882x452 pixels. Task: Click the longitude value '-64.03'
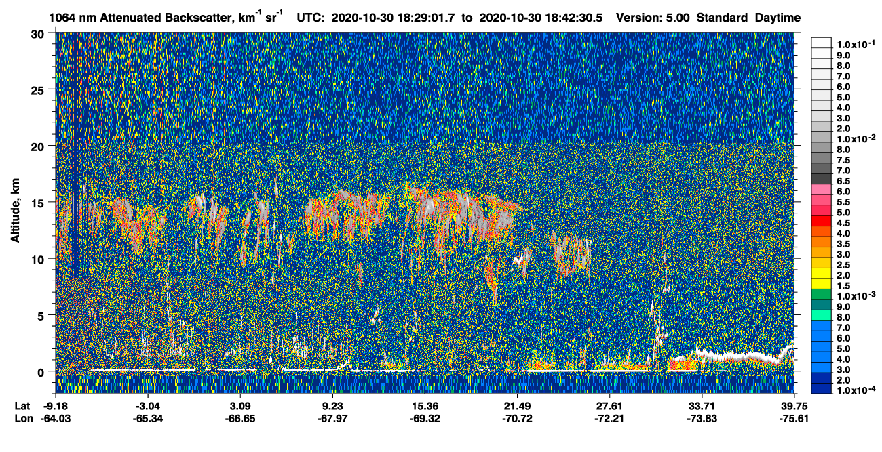coord(56,418)
